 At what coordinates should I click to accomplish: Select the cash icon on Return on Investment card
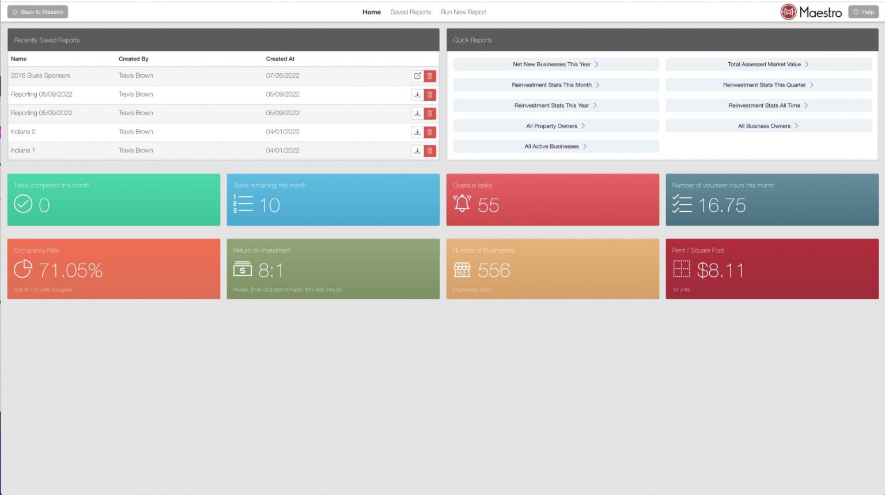tap(242, 269)
